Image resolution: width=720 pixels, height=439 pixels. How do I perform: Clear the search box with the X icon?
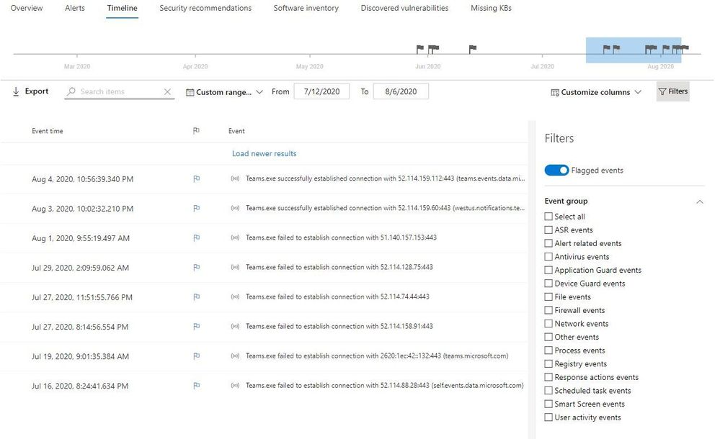tap(168, 91)
